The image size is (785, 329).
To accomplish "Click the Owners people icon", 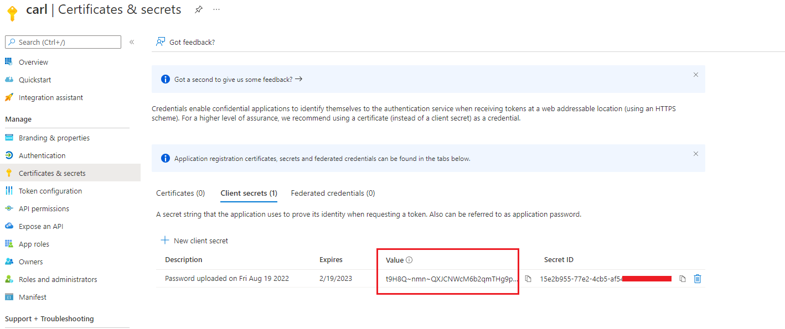I will point(9,262).
